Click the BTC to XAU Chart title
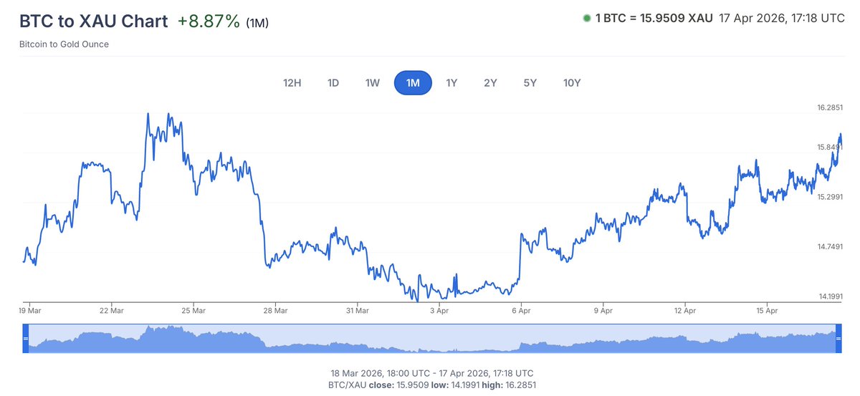 (93, 21)
